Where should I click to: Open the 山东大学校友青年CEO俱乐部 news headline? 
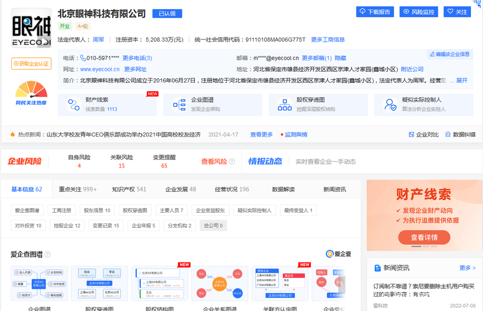124,135
